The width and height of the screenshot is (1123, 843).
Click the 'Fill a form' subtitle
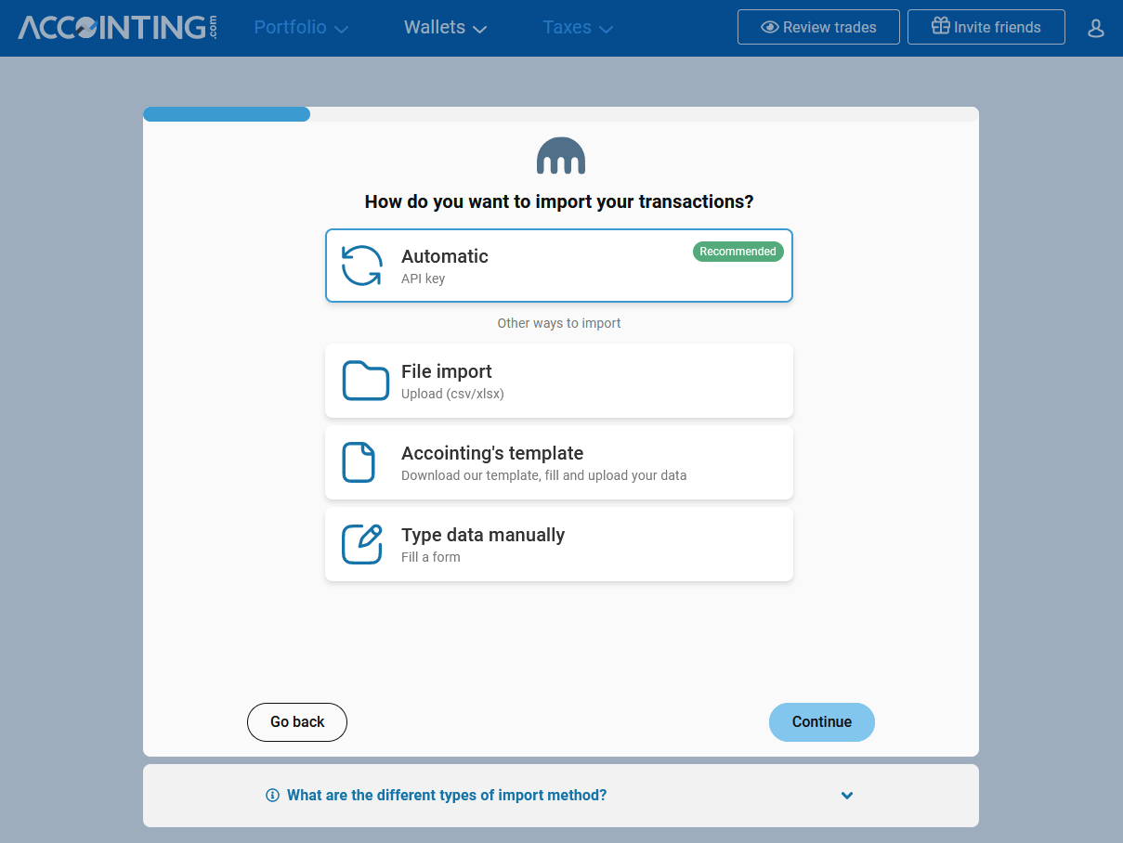coord(431,557)
